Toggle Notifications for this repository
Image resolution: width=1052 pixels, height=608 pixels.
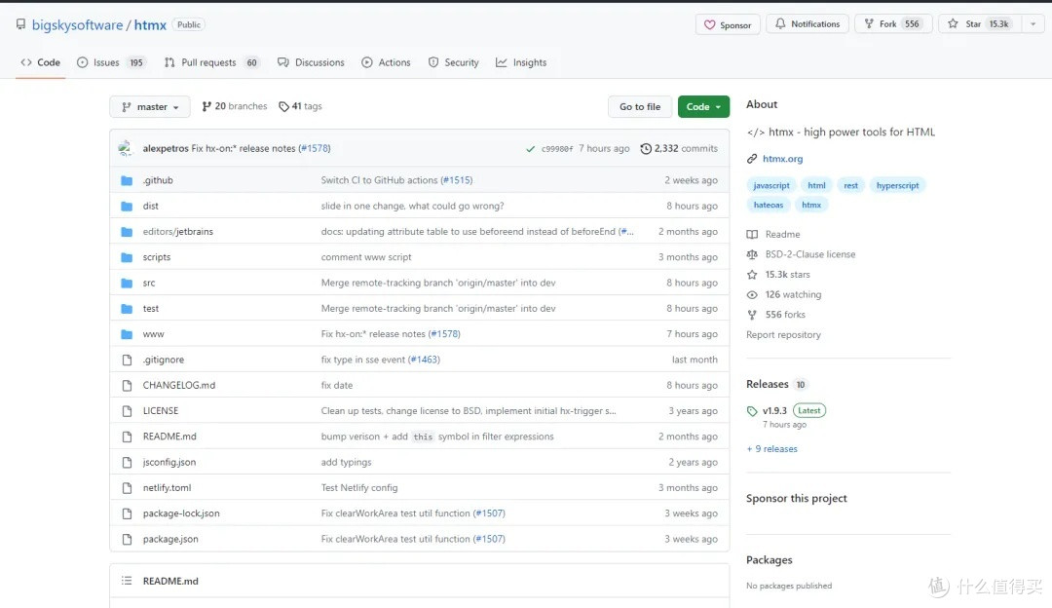pos(807,24)
